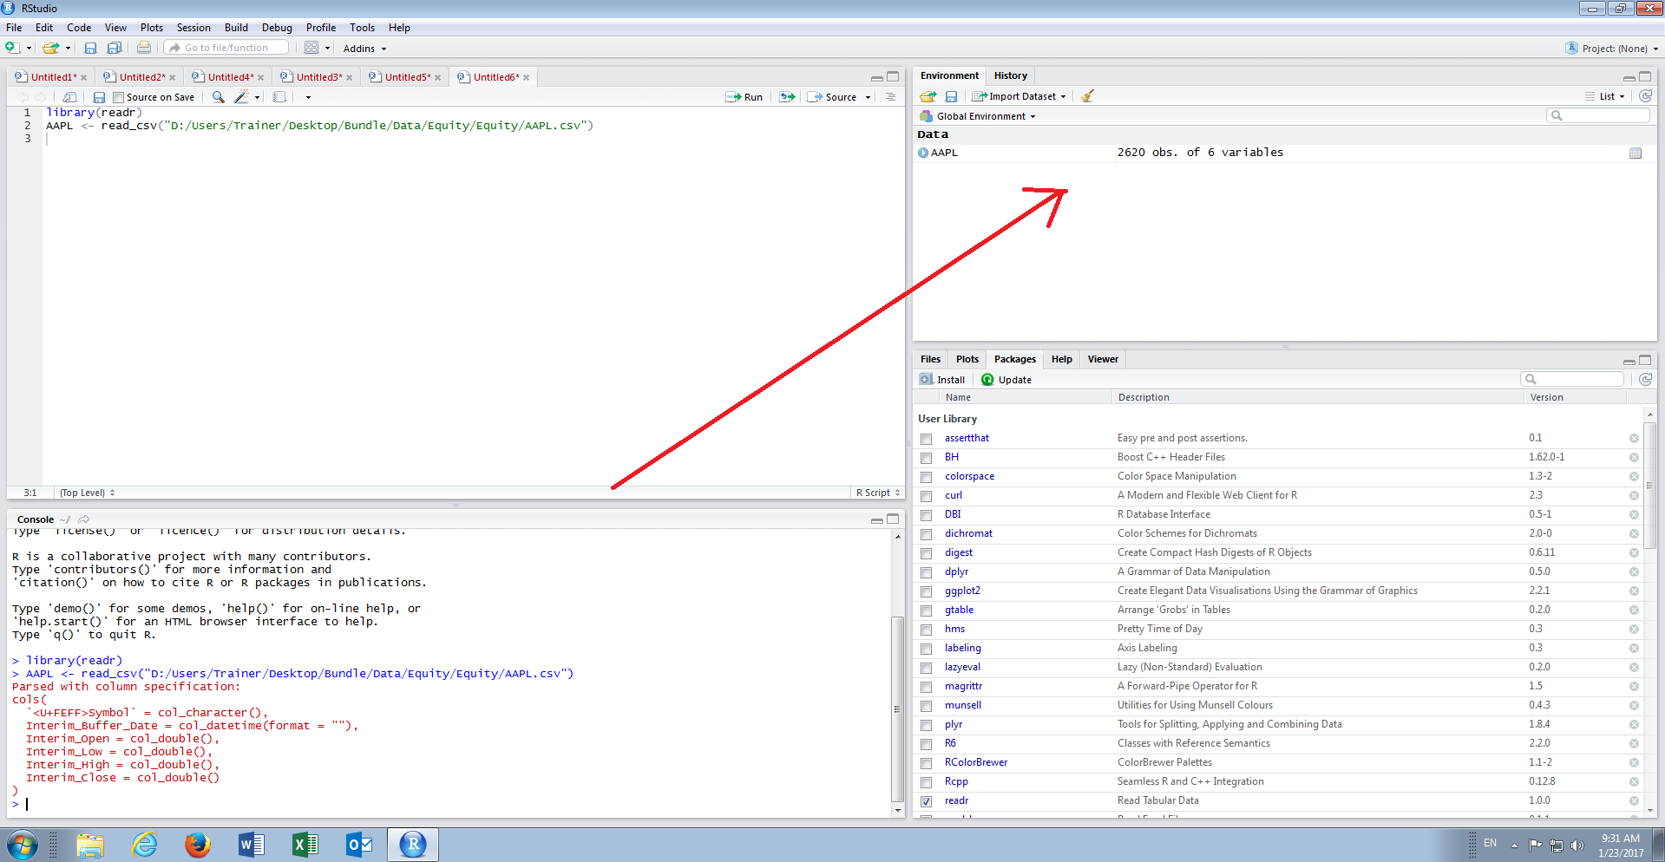Open Word from taskbar
The width and height of the screenshot is (1665, 862).
252,845
